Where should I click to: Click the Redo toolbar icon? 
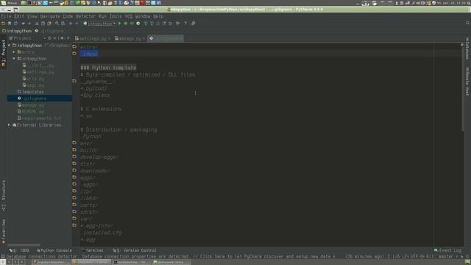point(29,24)
